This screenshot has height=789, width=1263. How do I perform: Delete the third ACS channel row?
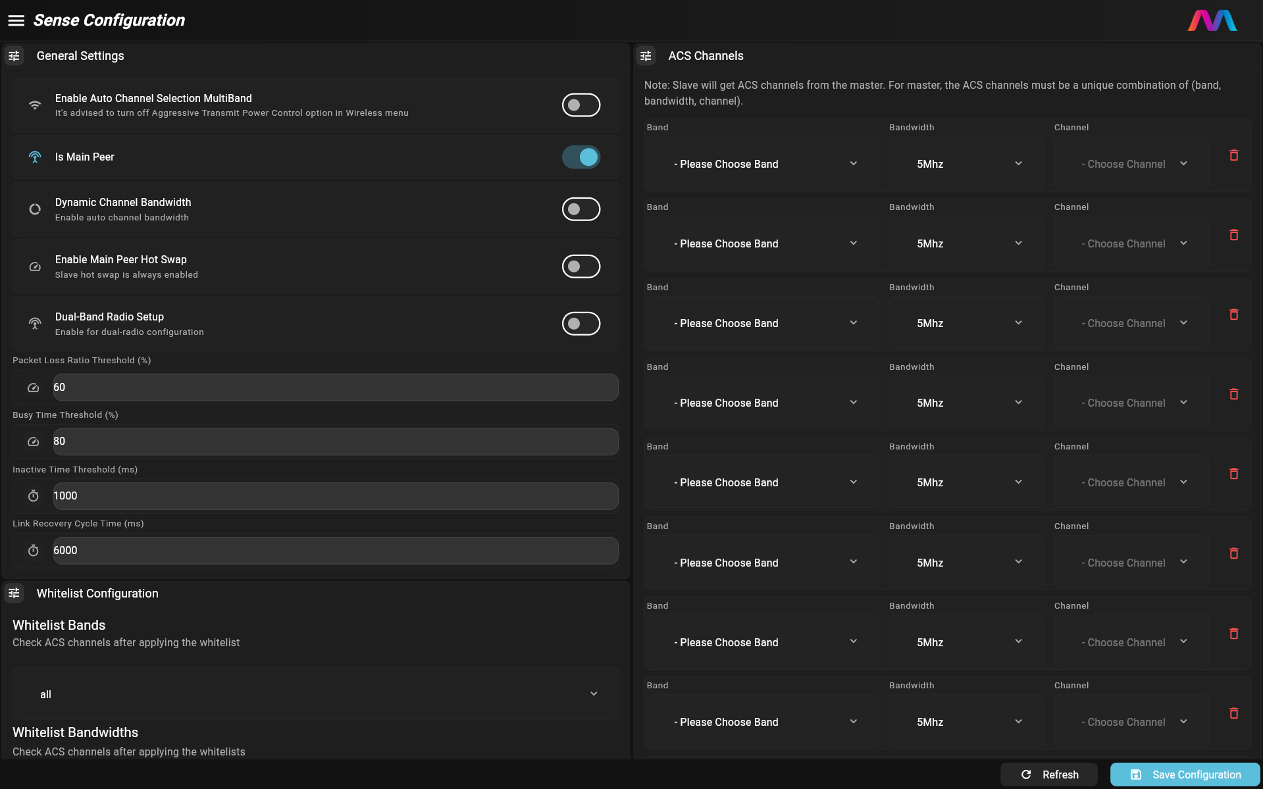pyautogui.click(x=1234, y=315)
